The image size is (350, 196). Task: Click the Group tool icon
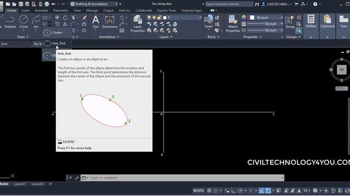(x=290, y=22)
